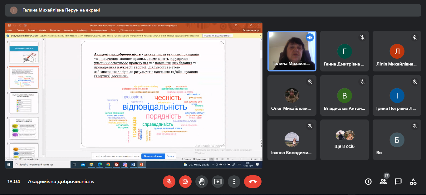Turn on your camera

[x=185, y=182]
